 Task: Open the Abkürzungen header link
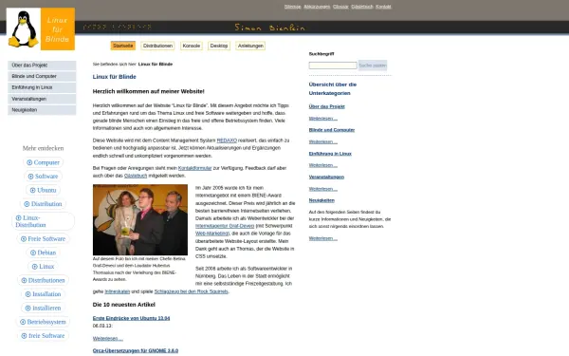tap(317, 7)
